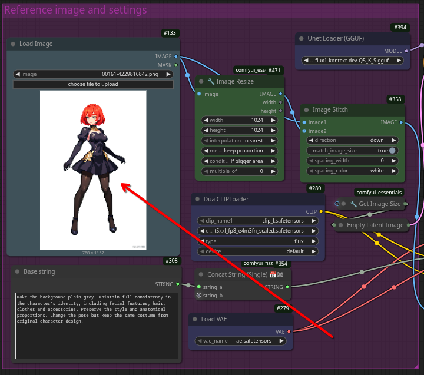Viewport: 424px width, 375px height.
Task: Click the #279 node ID badge
Action: (283, 308)
